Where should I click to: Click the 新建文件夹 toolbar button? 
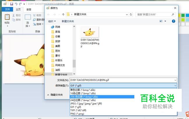click(68, 21)
